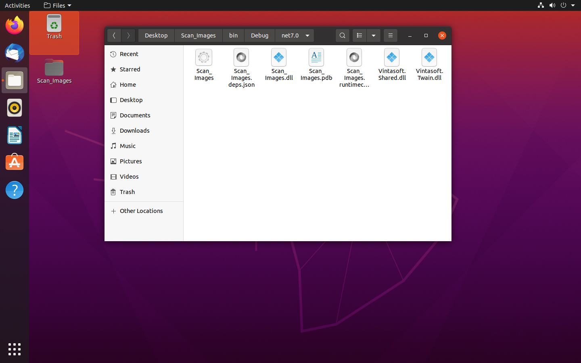This screenshot has height=363, width=581.
Task: Go forward with the right arrow button
Action: [128, 35]
